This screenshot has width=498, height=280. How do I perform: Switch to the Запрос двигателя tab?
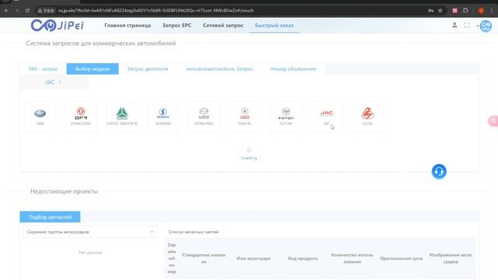[x=148, y=68]
